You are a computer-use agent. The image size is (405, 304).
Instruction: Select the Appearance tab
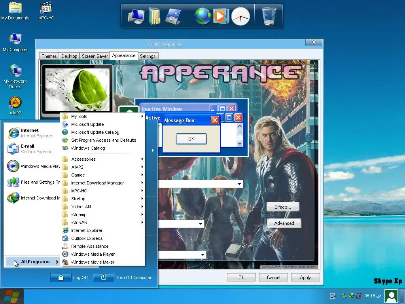124,55
